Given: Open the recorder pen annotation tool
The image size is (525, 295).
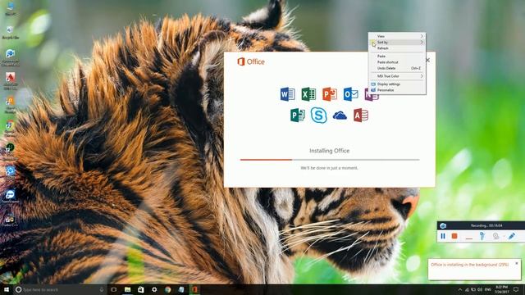Looking at the screenshot, I should (512, 236).
